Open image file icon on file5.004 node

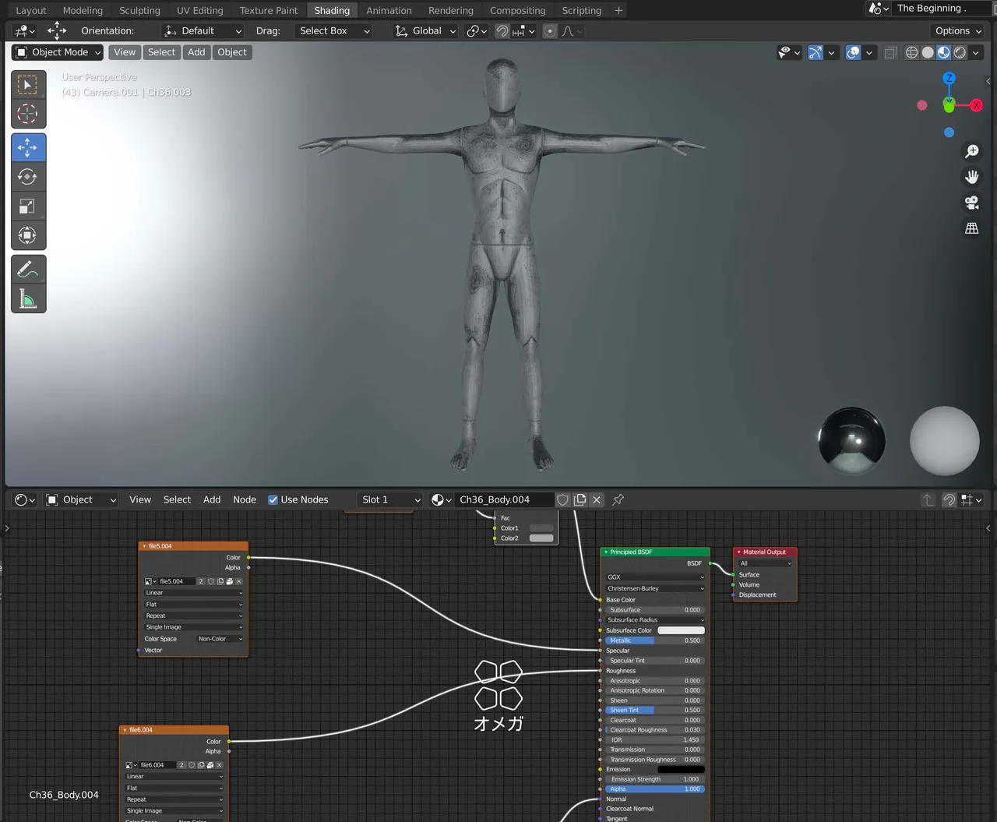(x=230, y=581)
